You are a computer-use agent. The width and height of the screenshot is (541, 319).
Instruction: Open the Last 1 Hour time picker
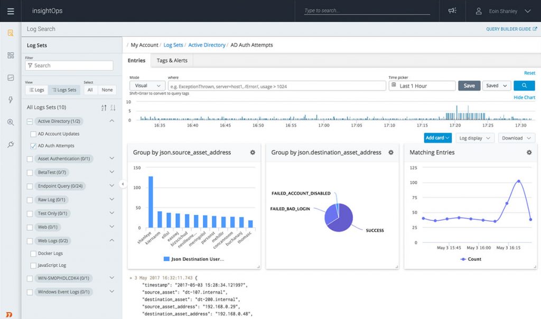[x=422, y=86]
